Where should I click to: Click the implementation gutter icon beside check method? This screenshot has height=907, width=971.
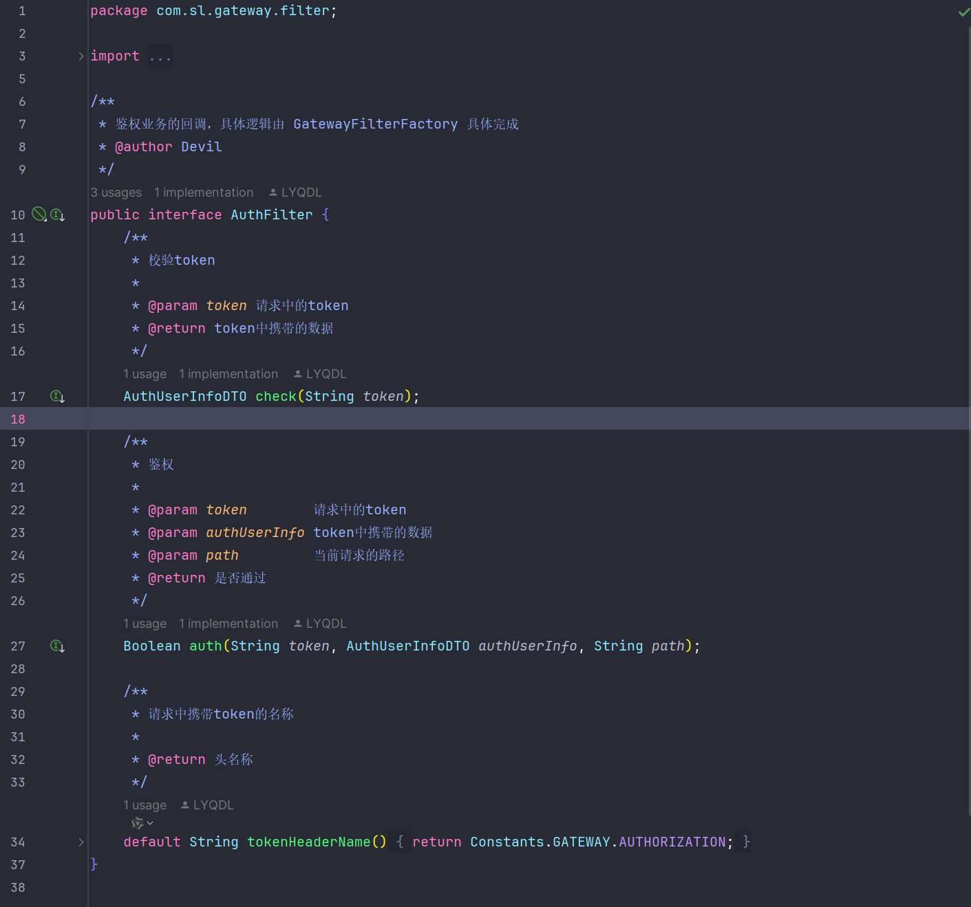coord(58,397)
